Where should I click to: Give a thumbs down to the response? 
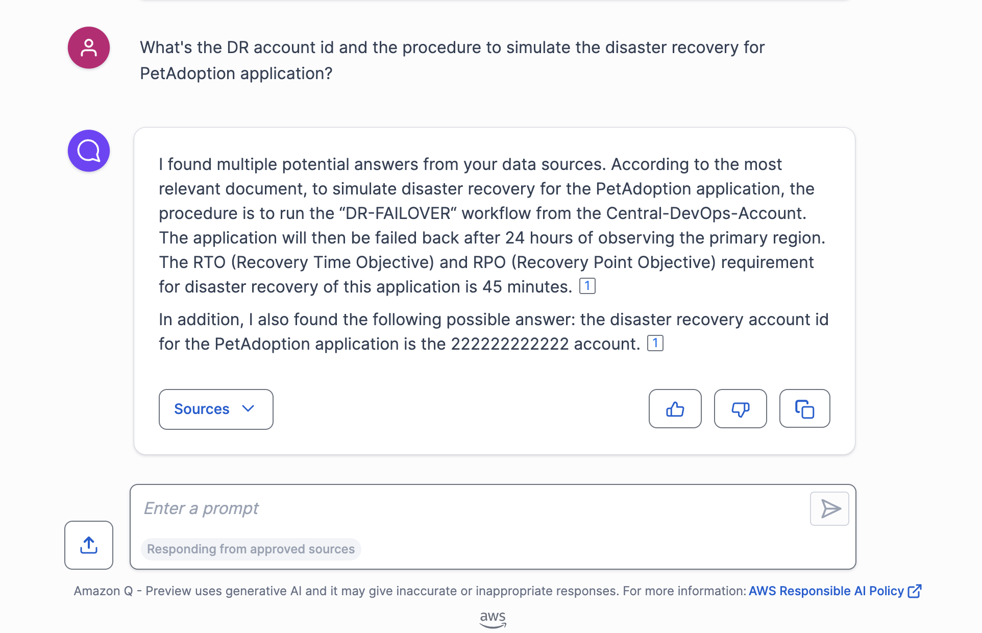(740, 408)
